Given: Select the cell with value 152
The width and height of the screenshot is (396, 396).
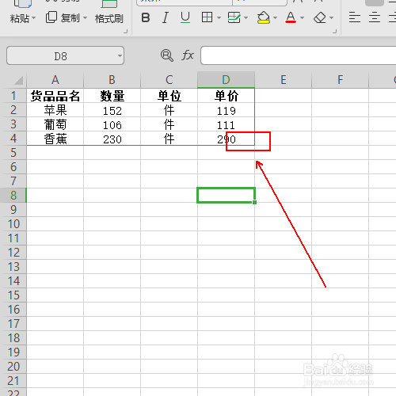Looking at the screenshot, I should pos(112,110).
